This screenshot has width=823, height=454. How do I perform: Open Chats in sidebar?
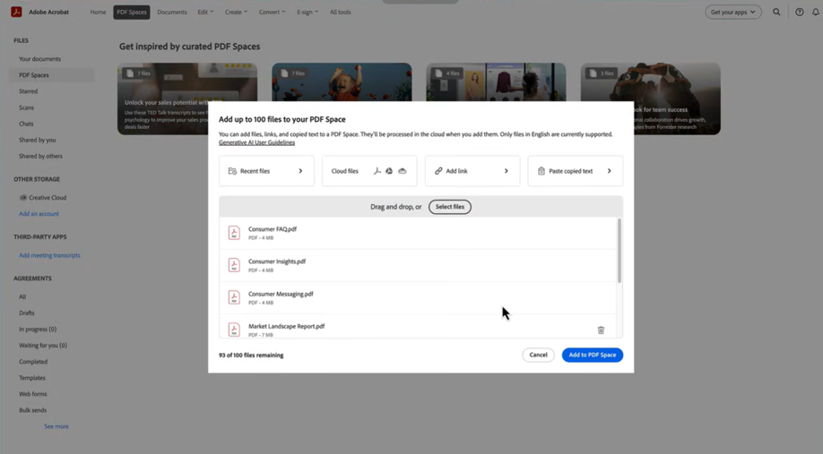26,124
